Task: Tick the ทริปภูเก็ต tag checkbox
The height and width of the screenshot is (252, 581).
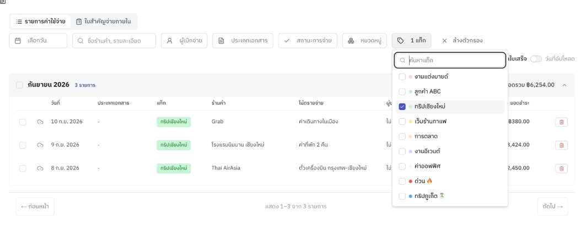Action: pyautogui.click(x=402, y=196)
